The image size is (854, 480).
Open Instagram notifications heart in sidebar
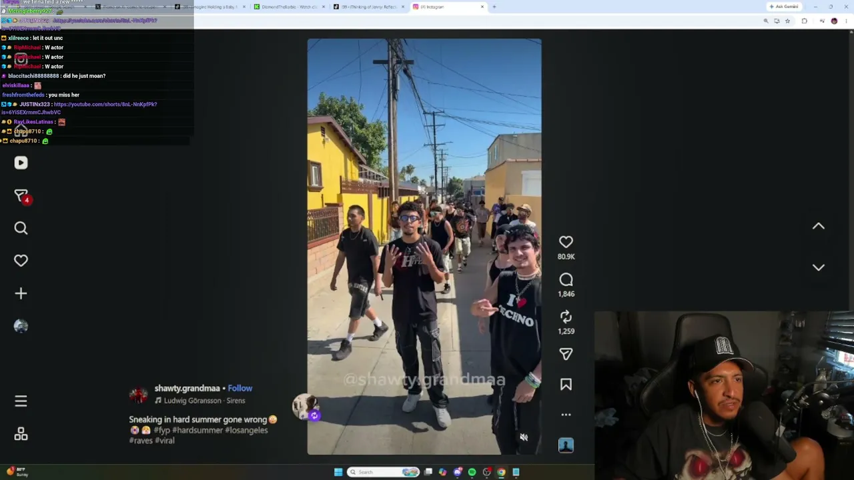(21, 261)
